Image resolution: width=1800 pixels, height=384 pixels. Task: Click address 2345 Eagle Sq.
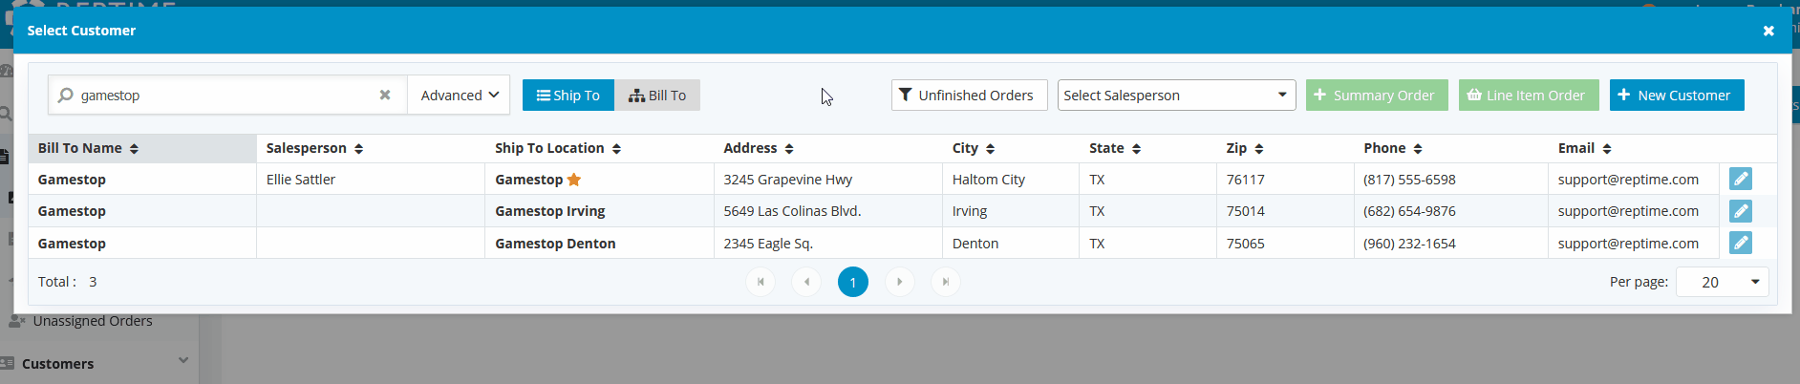click(768, 243)
